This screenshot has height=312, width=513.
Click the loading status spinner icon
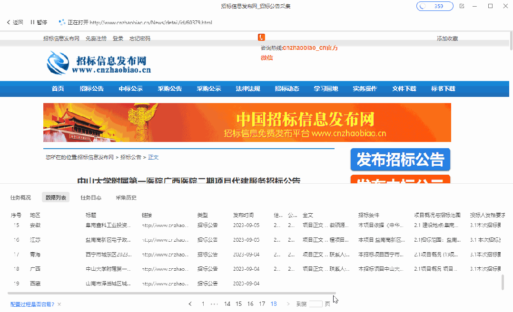coord(62,22)
